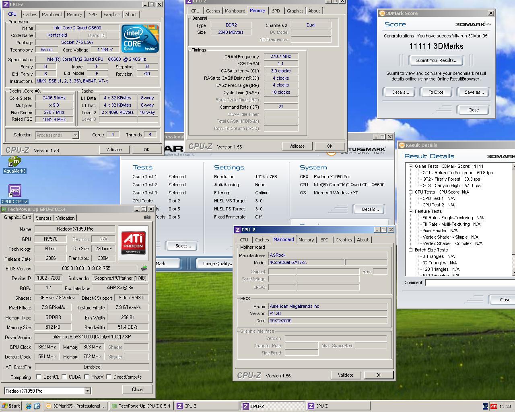Enable the CUDA checkbox in GPU-Z

coord(64,377)
